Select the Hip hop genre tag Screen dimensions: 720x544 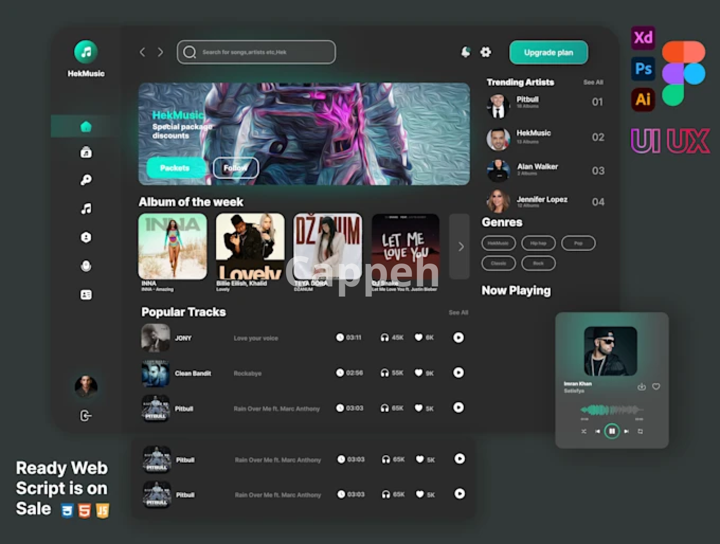tap(538, 243)
